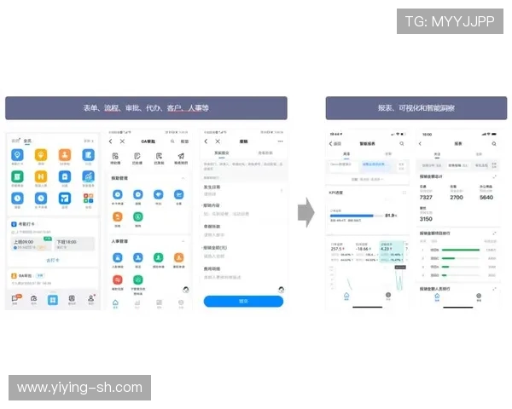
Task: Click search icon in 智能报表 header
Action: click(402, 143)
